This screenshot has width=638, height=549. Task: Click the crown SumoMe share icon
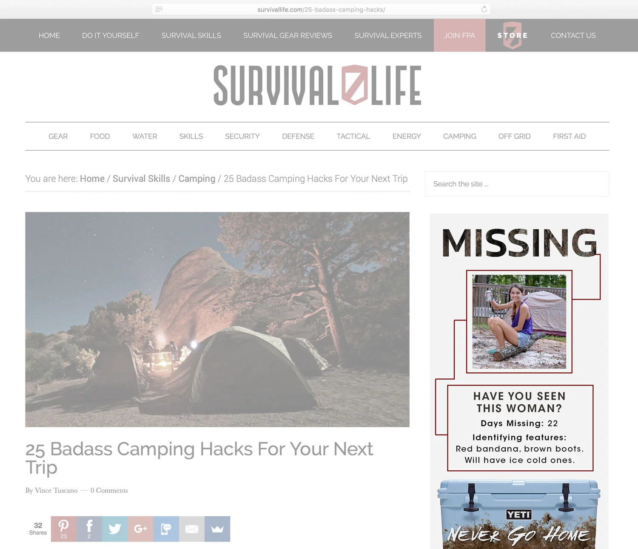pos(217,529)
